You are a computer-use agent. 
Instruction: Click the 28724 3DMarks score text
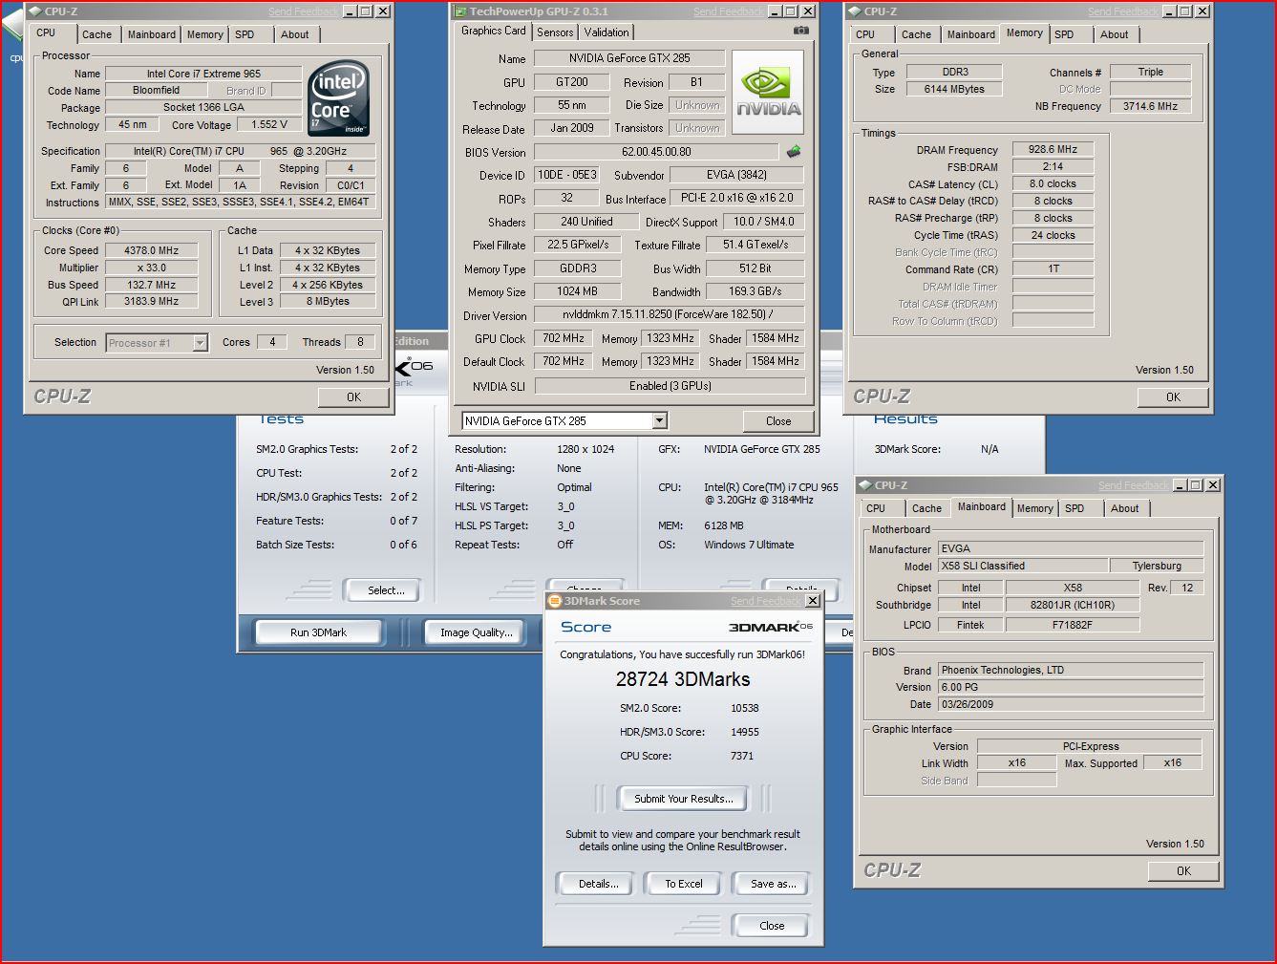click(x=683, y=679)
